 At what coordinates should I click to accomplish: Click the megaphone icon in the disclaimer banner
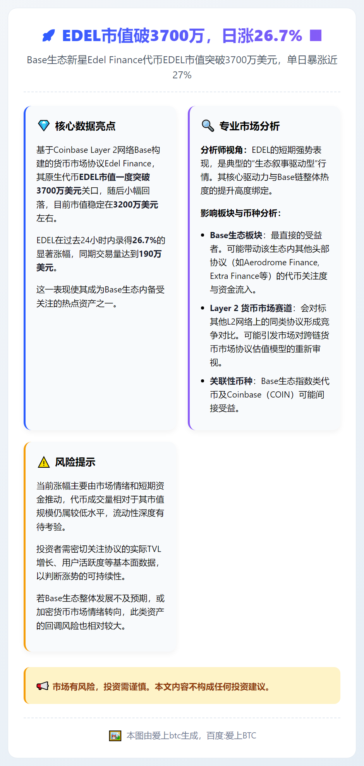pyautogui.click(x=43, y=686)
